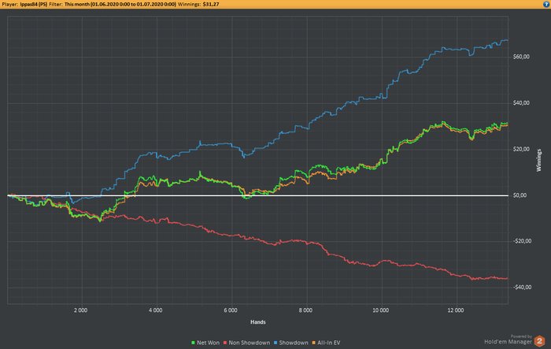Click the This month filter date range

point(120,4)
